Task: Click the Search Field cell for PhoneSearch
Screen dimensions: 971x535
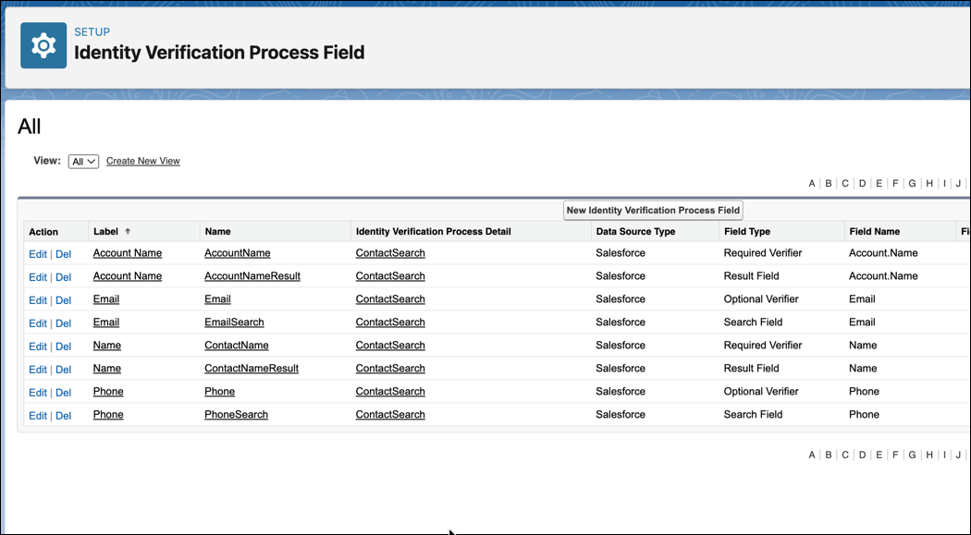Action: tap(753, 414)
